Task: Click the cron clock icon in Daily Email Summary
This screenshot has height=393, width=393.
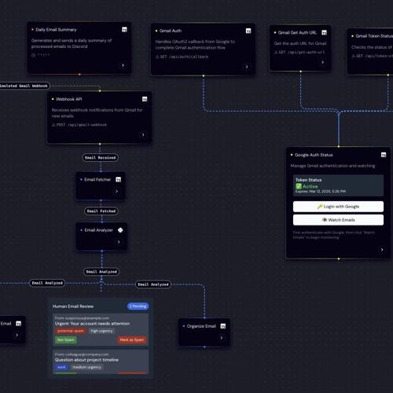Action: click(33, 55)
